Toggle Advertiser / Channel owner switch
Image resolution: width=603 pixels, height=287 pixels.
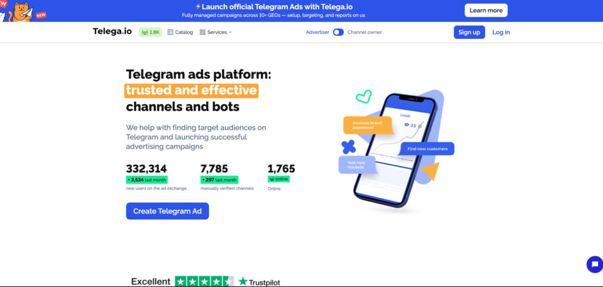339,32
